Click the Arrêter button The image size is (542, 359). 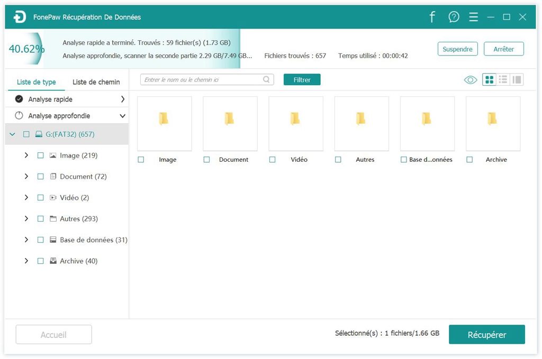coord(504,49)
